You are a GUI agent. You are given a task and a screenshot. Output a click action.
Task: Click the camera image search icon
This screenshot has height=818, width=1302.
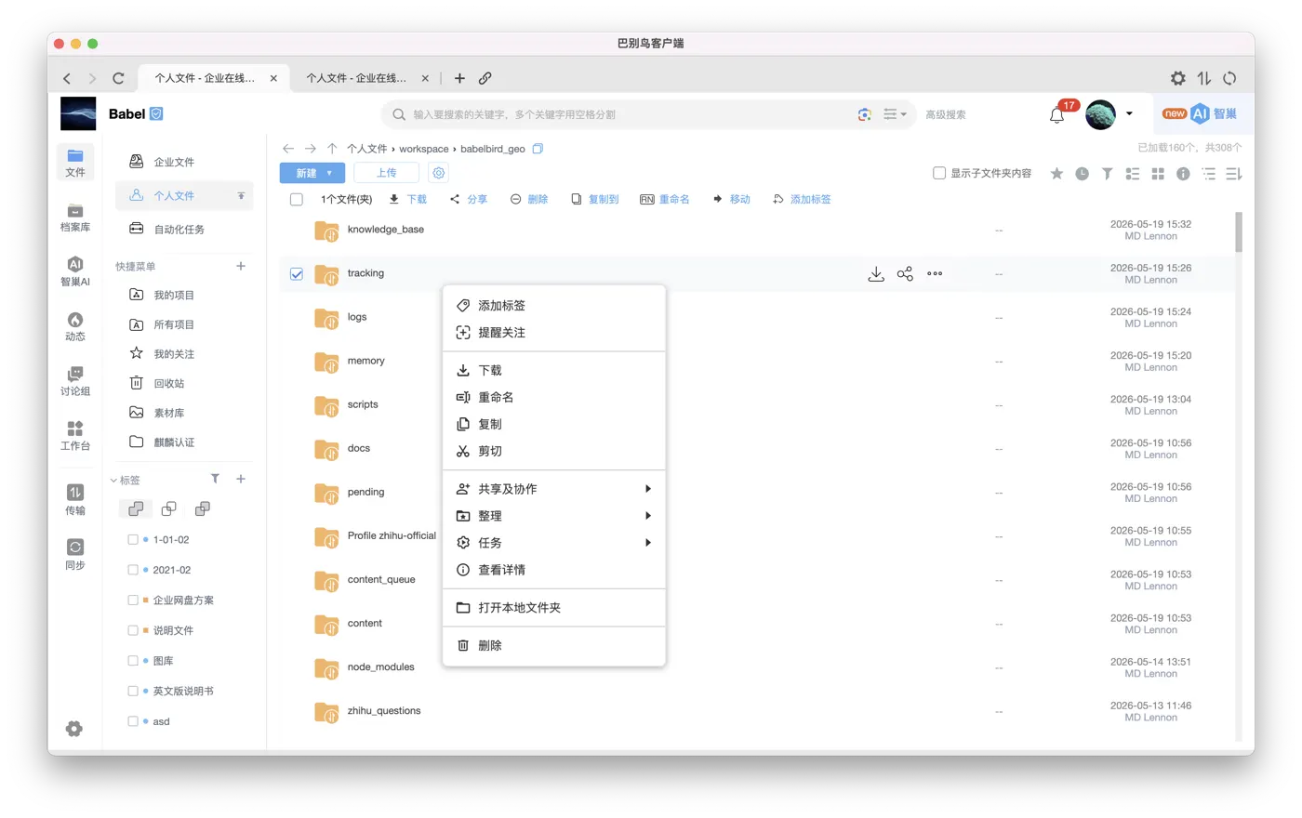tap(865, 114)
